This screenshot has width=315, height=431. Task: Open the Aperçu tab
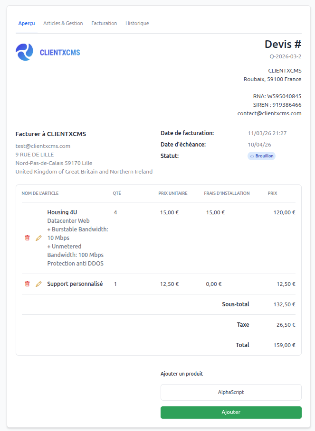[x=27, y=23]
